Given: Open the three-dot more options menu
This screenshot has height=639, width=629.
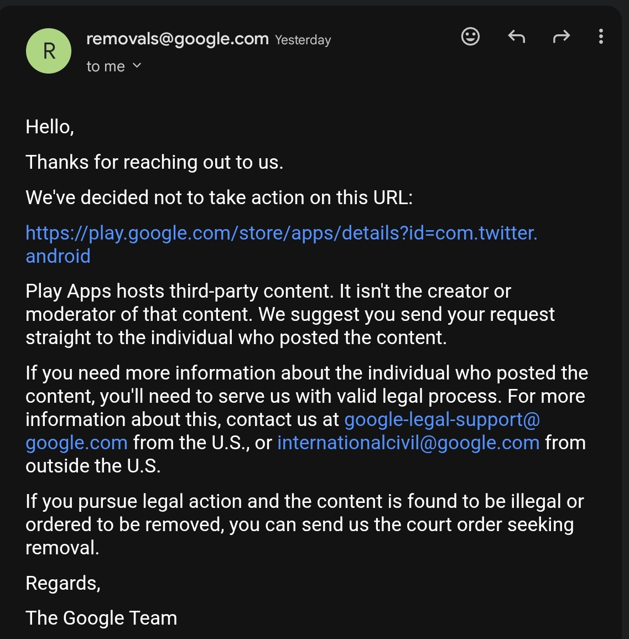Looking at the screenshot, I should tap(601, 37).
